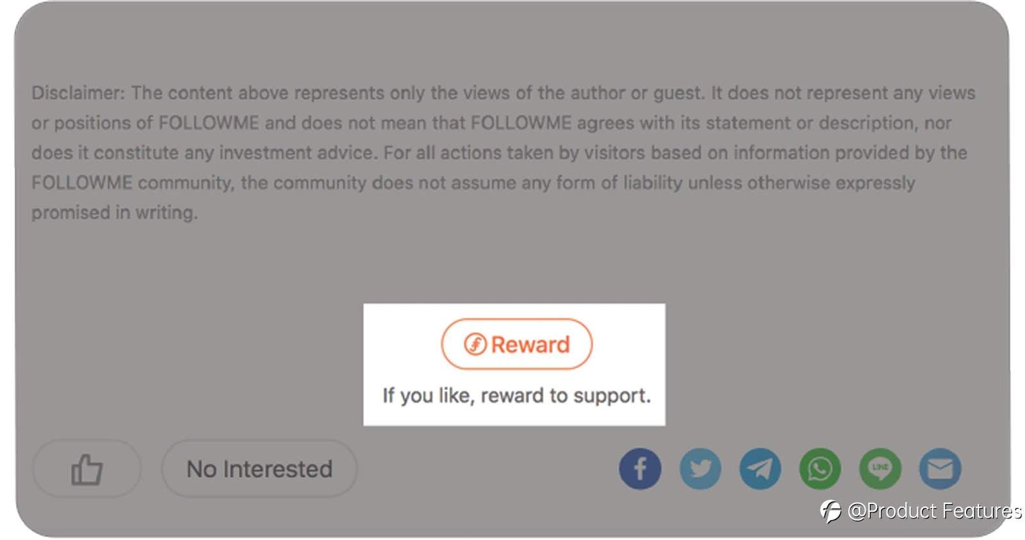Click the thumbs-up like button
The image size is (1025, 540).
86,469
